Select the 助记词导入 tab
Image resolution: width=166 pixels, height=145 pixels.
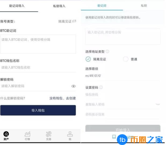tap(17, 6)
